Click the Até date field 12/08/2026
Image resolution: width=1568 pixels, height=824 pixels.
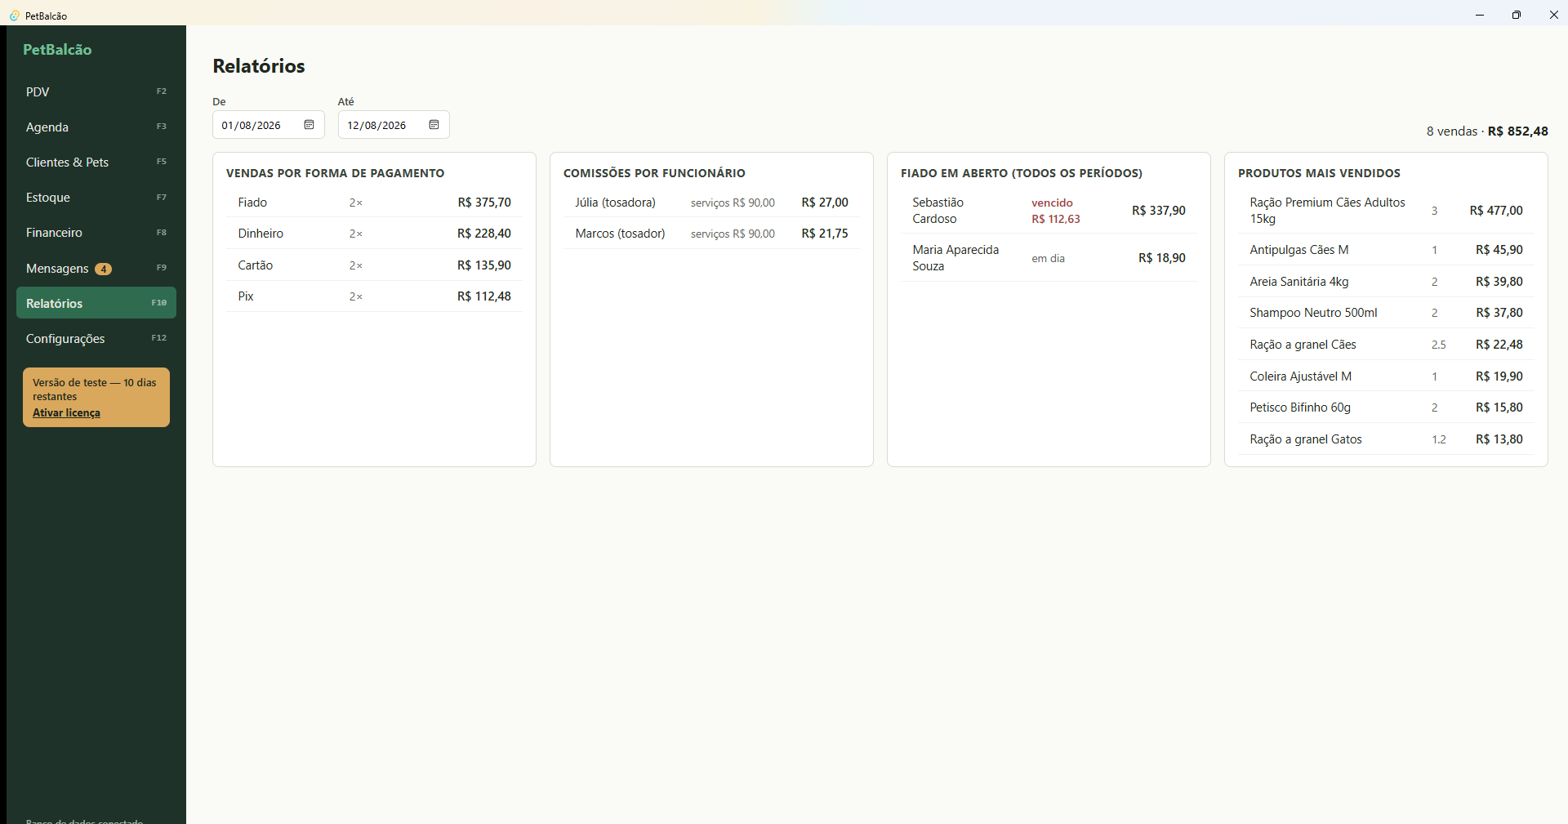coord(394,125)
